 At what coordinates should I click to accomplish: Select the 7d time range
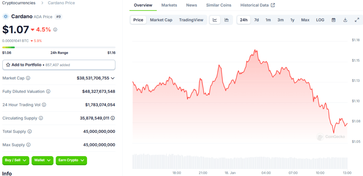(257, 20)
